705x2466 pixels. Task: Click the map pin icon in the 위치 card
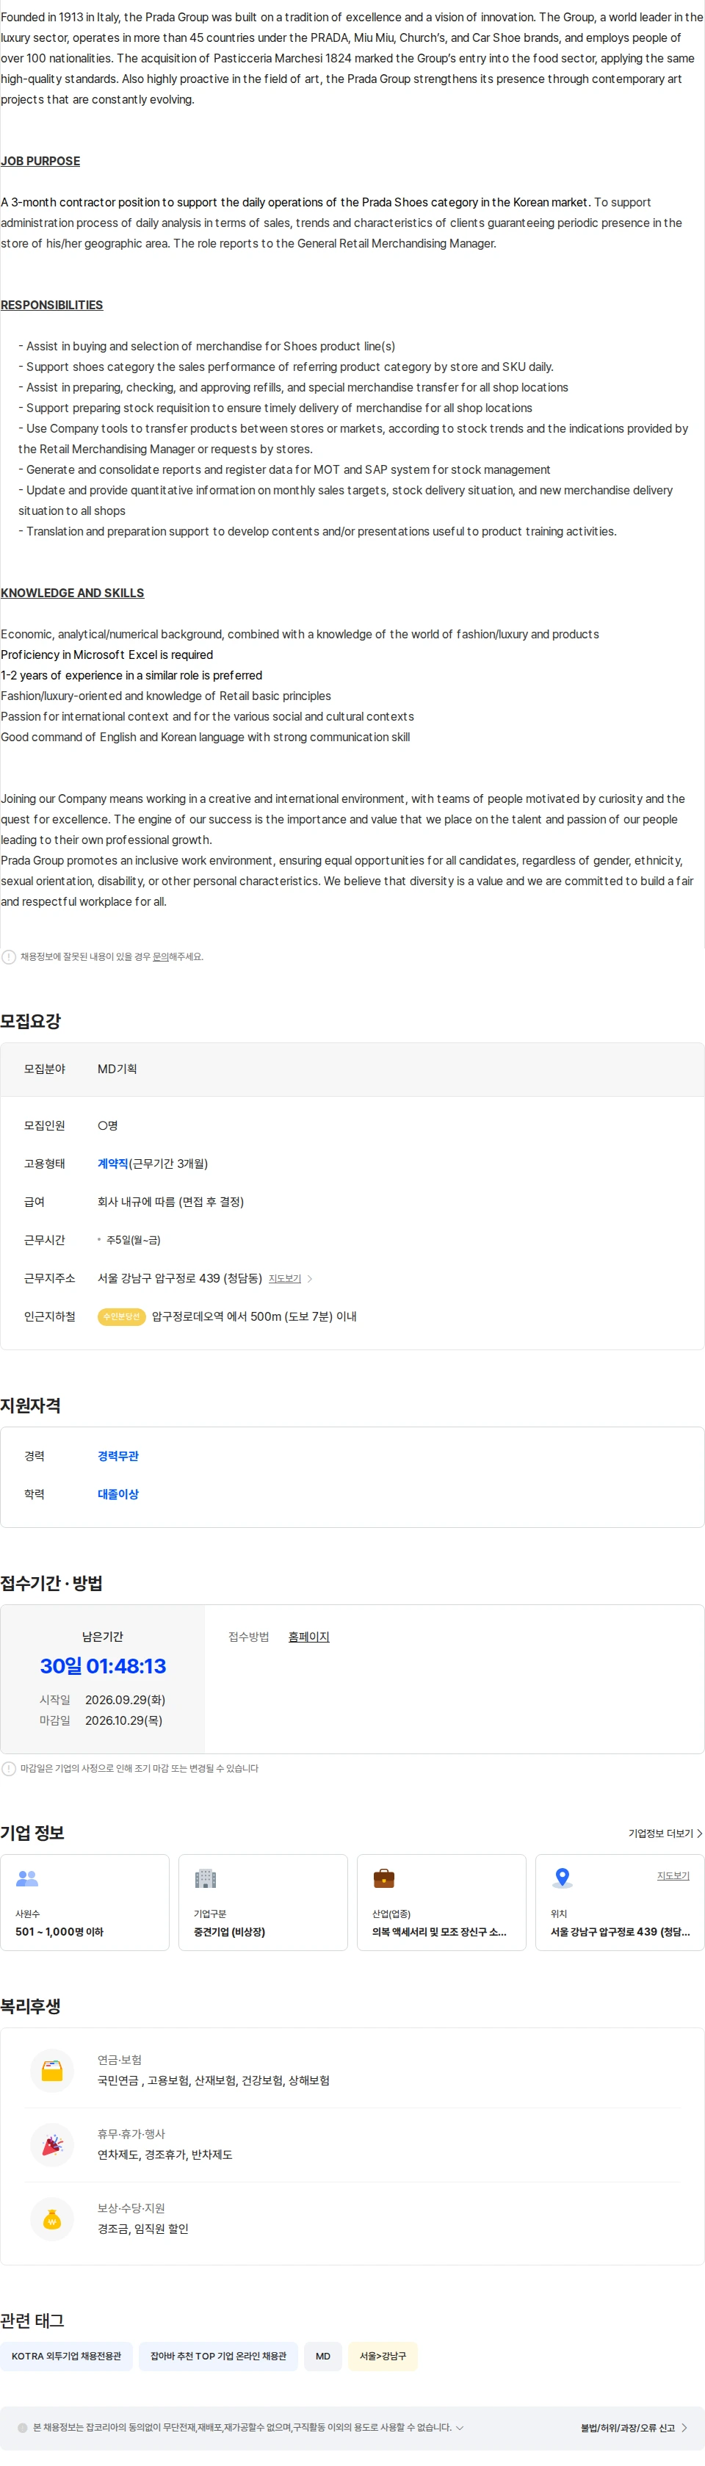[x=563, y=1878]
